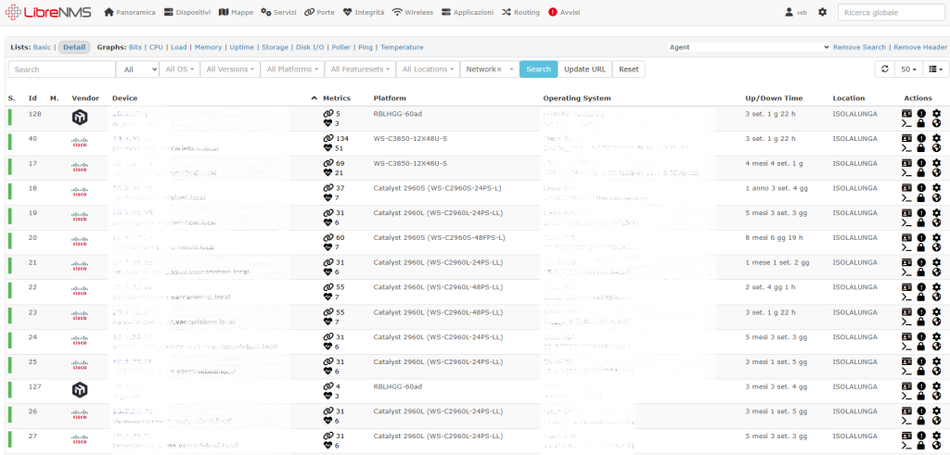The height and width of the screenshot is (455, 950).
Task: Click the refresh table icon
Action: point(885,70)
